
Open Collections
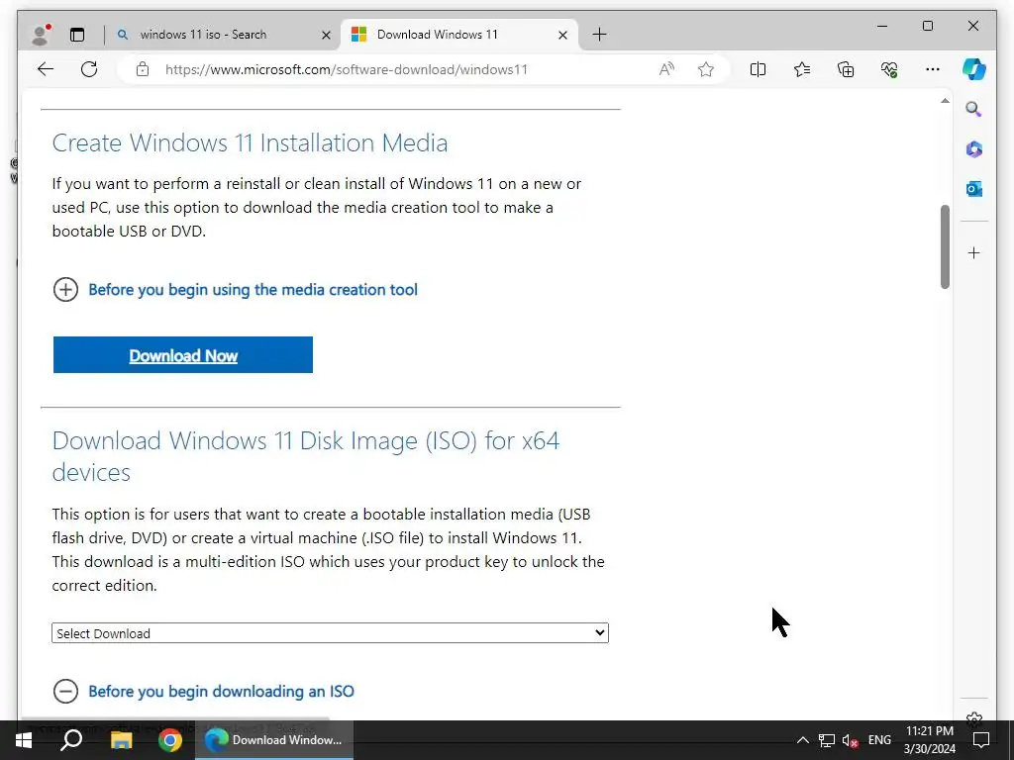(846, 69)
